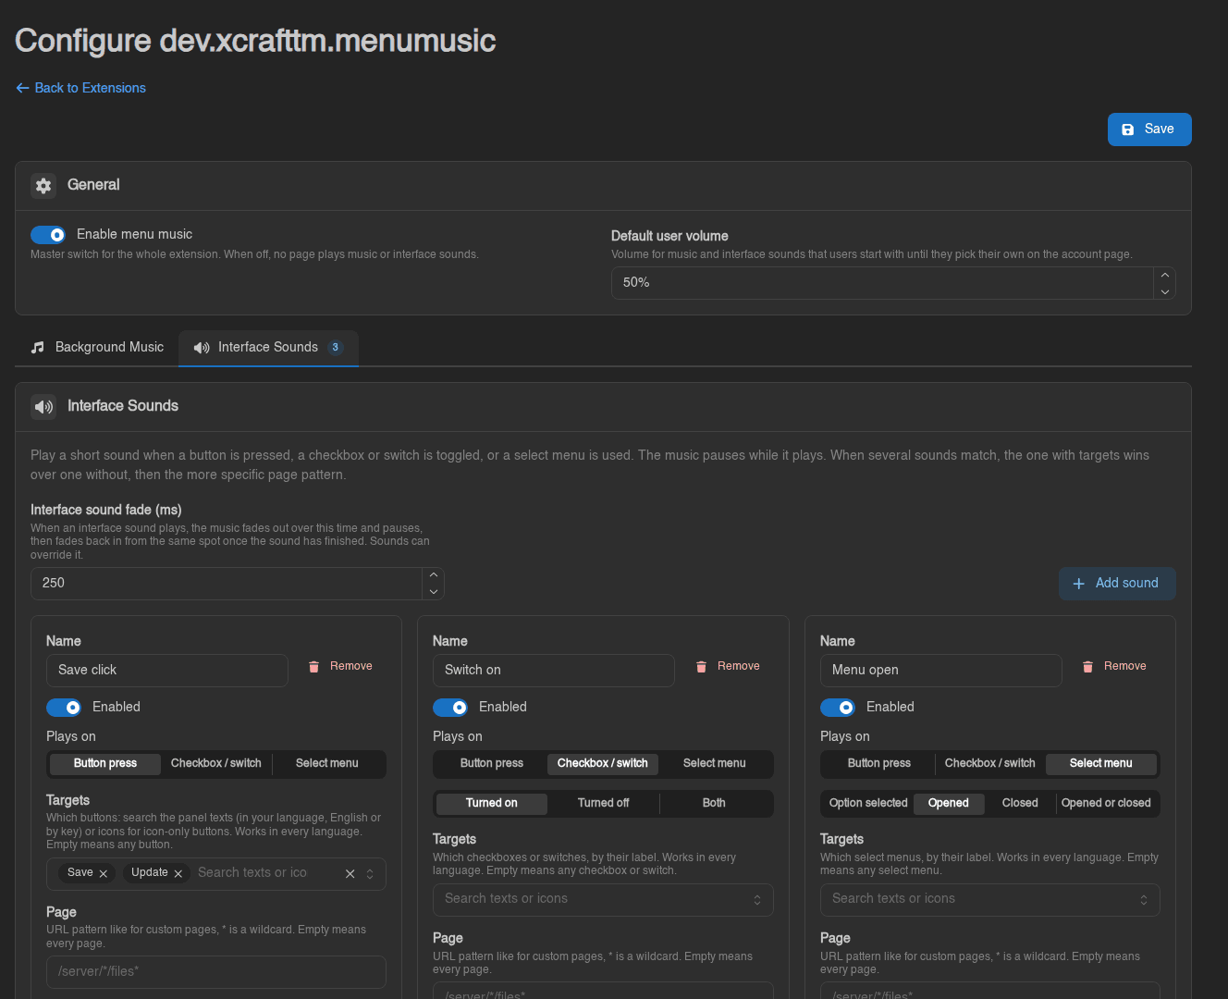Screen dimensions: 1228x999
Task: Choose Turned off in Switch on card
Action: [x=604, y=804]
